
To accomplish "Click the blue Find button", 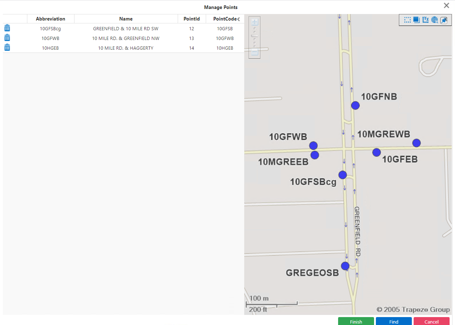I will 393,321.
